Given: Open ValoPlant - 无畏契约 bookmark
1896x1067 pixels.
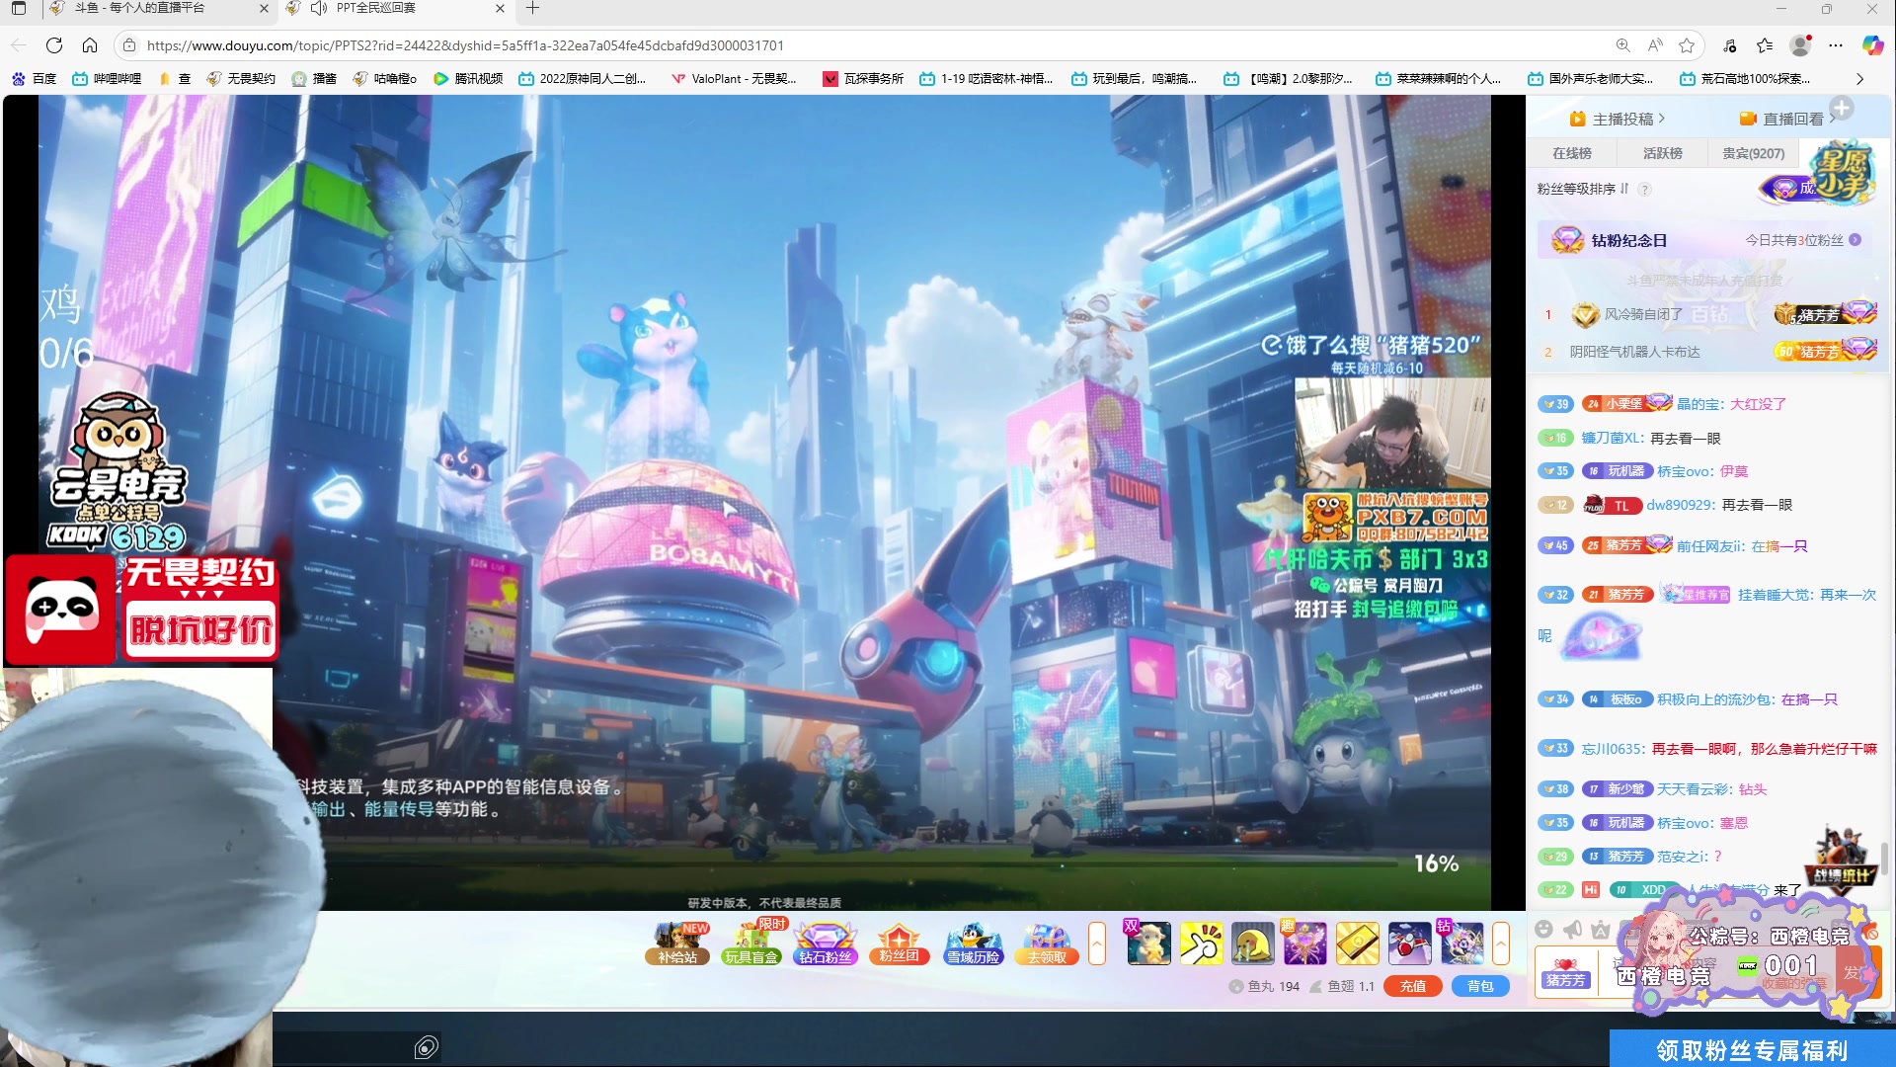Looking at the screenshot, I should [x=735, y=79].
